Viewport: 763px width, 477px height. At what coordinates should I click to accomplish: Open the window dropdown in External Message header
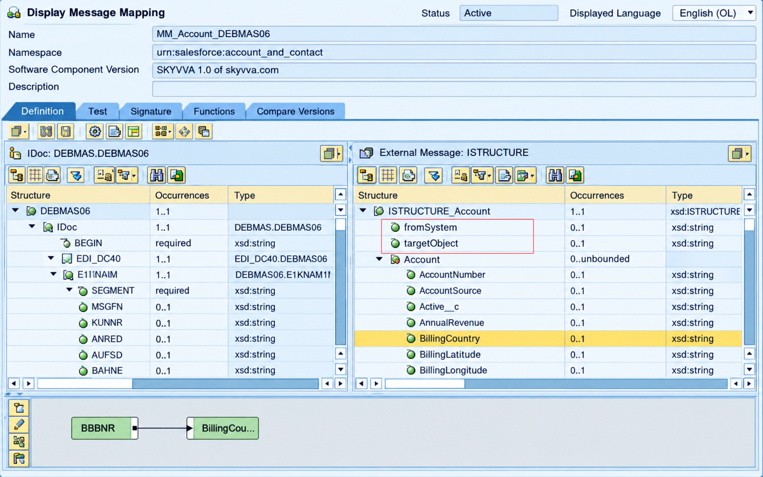pyautogui.click(x=739, y=154)
